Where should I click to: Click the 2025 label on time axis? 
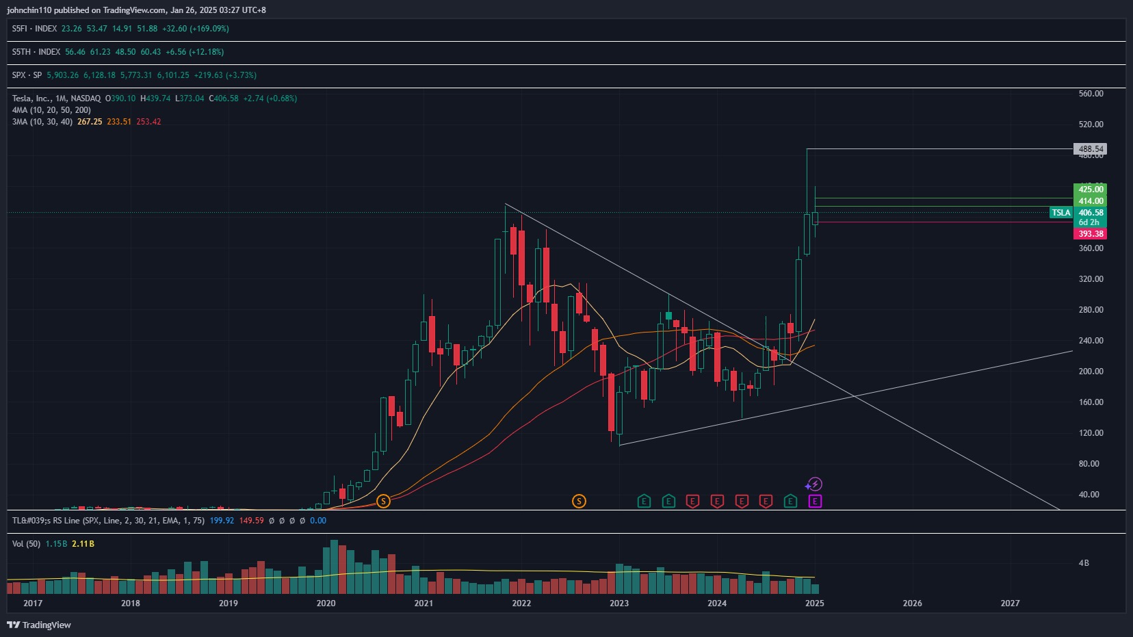[815, 603]
